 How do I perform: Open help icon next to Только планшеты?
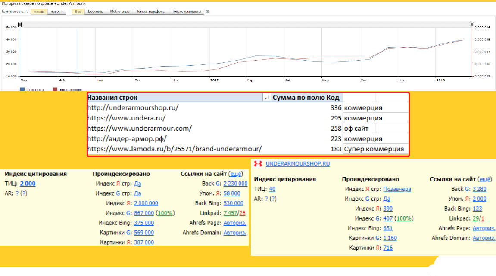click(207, 12)
